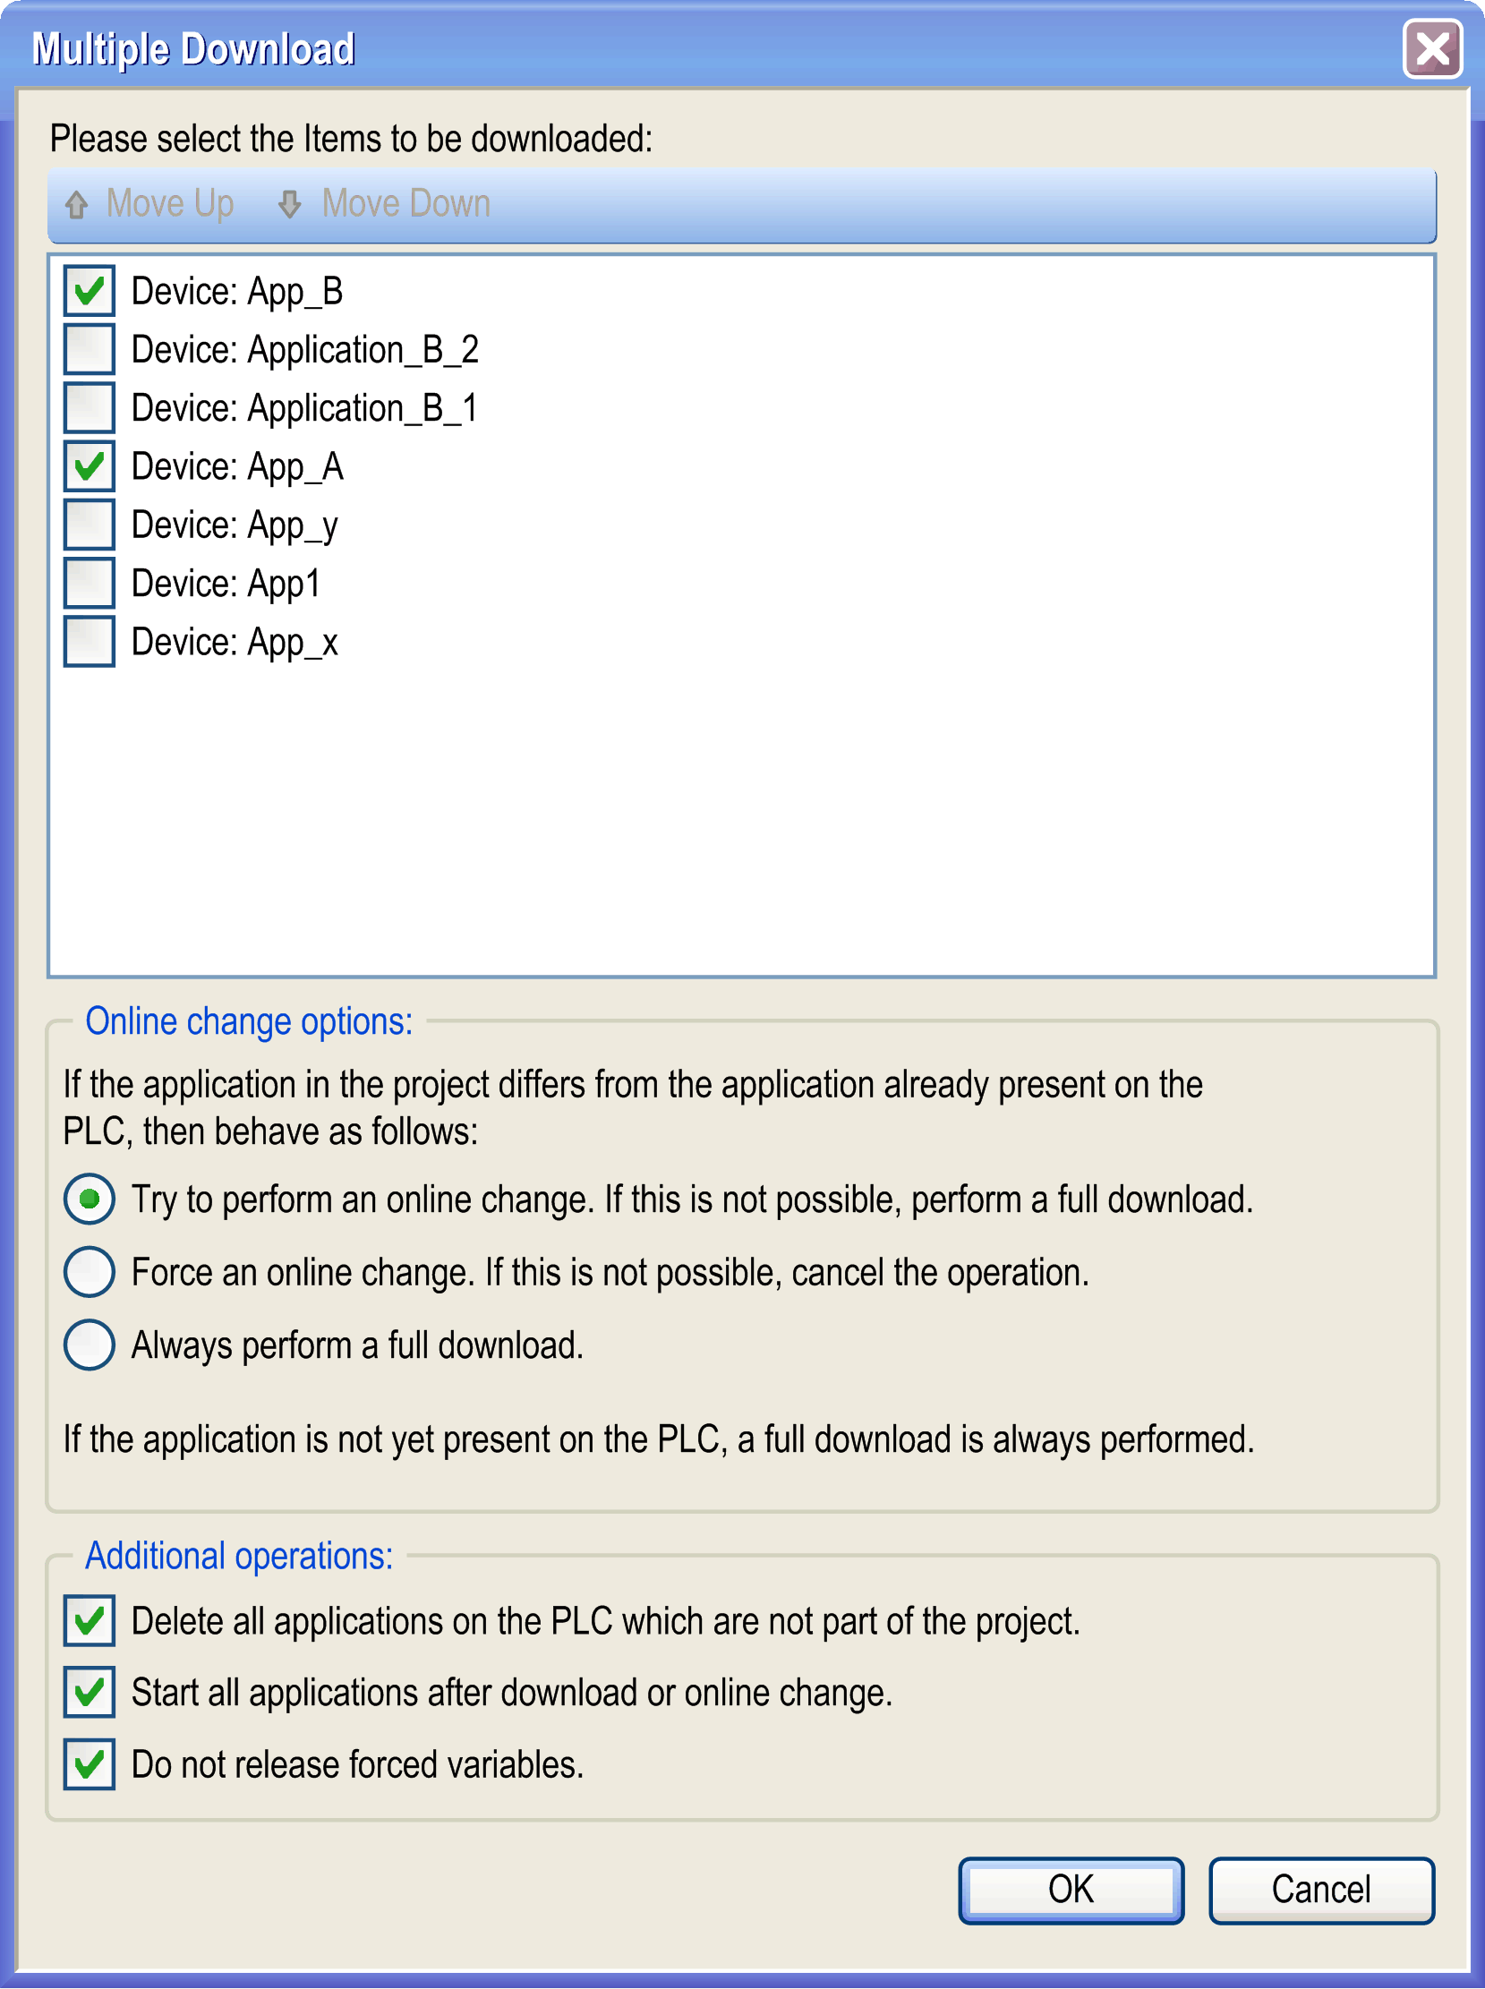Viewport: 1485px width, 1989px height.
Task: Enable the Device: Application_B_1 checkbox
Action: point(89,408)
